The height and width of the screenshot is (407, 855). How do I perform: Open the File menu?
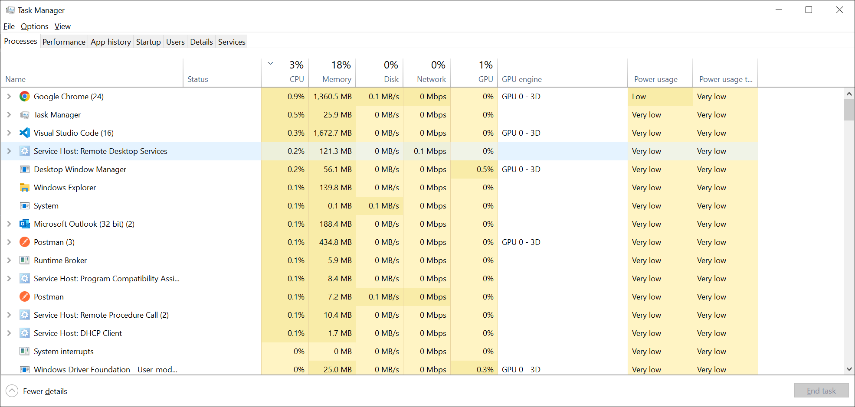9,26
